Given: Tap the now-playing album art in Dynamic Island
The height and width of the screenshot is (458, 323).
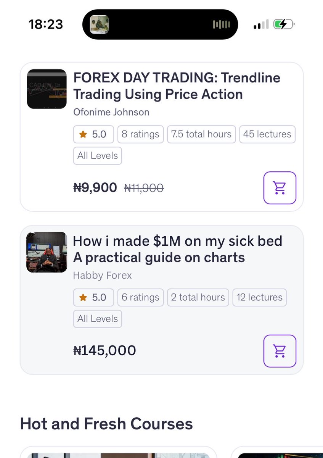Looking at the screenshot, I should pos(99,25).
